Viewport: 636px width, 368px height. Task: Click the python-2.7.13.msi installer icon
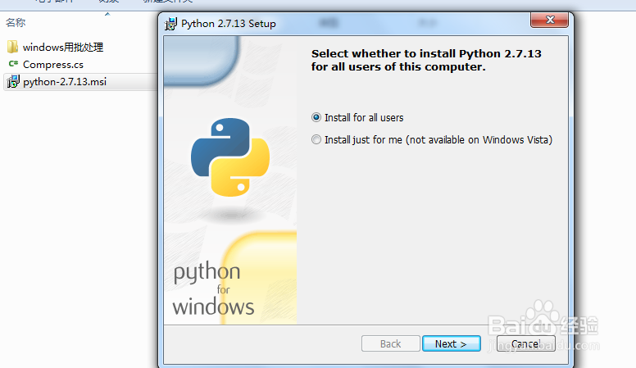(12, 82)
